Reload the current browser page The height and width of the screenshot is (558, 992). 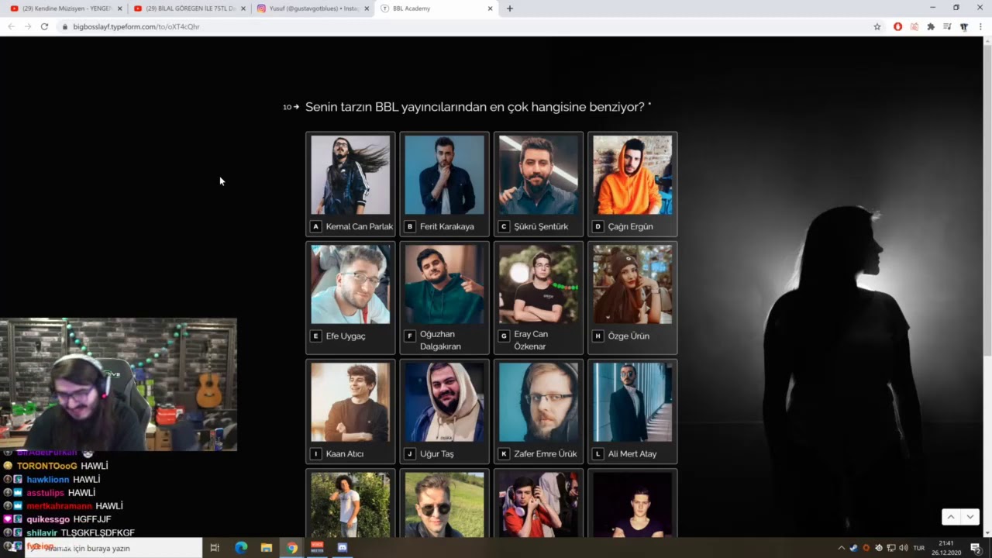tap(44, 26)
